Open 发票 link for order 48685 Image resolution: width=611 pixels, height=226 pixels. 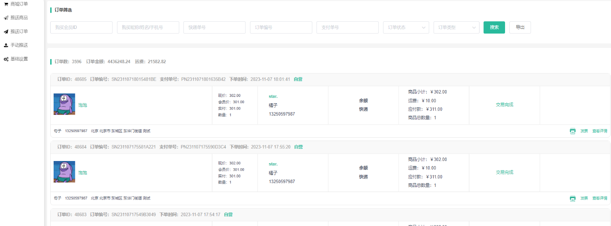tap(584, 131)
